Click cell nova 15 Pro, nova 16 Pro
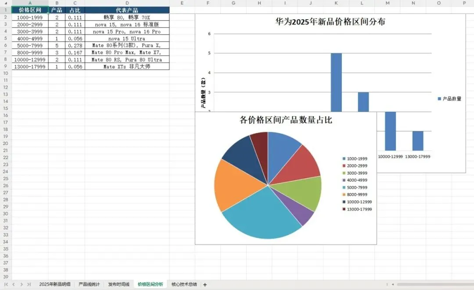 point(127,32)
